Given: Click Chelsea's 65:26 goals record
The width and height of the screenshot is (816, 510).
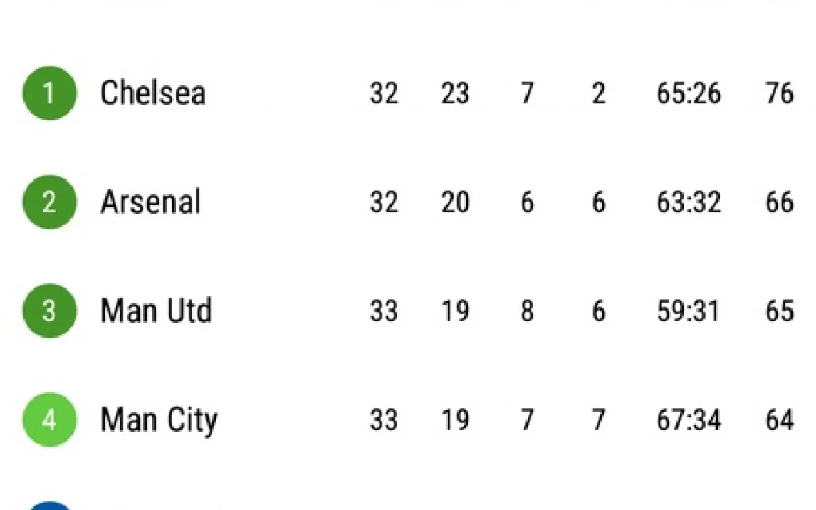Looking at the screenshot, I should tap(688, 93).
